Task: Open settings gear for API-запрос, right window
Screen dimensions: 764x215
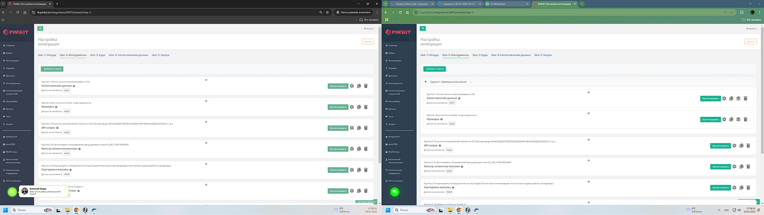Action: pos(734,145)
